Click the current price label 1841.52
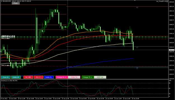The image size is (175, 100). pos(172,50)
